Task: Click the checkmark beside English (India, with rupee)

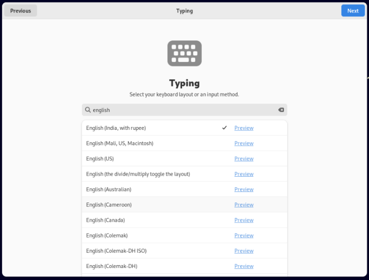Action: [x=224, y=128]
